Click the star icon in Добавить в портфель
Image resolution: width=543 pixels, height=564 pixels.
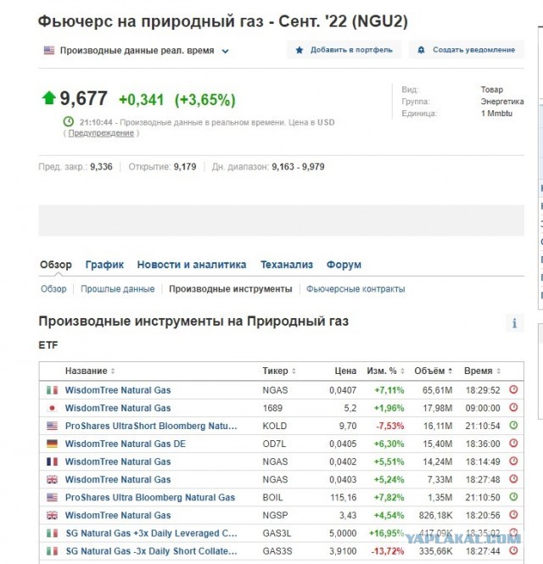tap(299, 50)
